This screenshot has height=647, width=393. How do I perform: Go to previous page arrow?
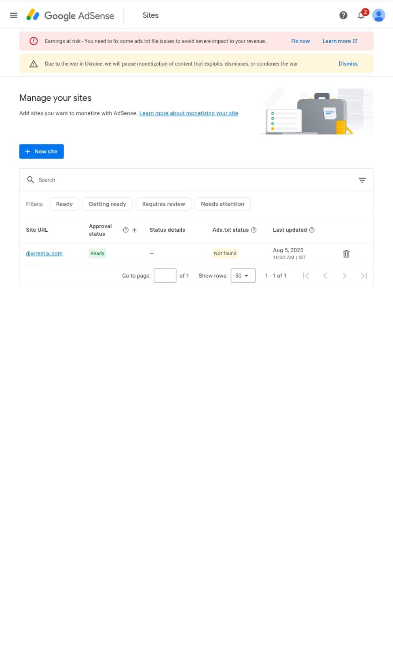point(325,276)
